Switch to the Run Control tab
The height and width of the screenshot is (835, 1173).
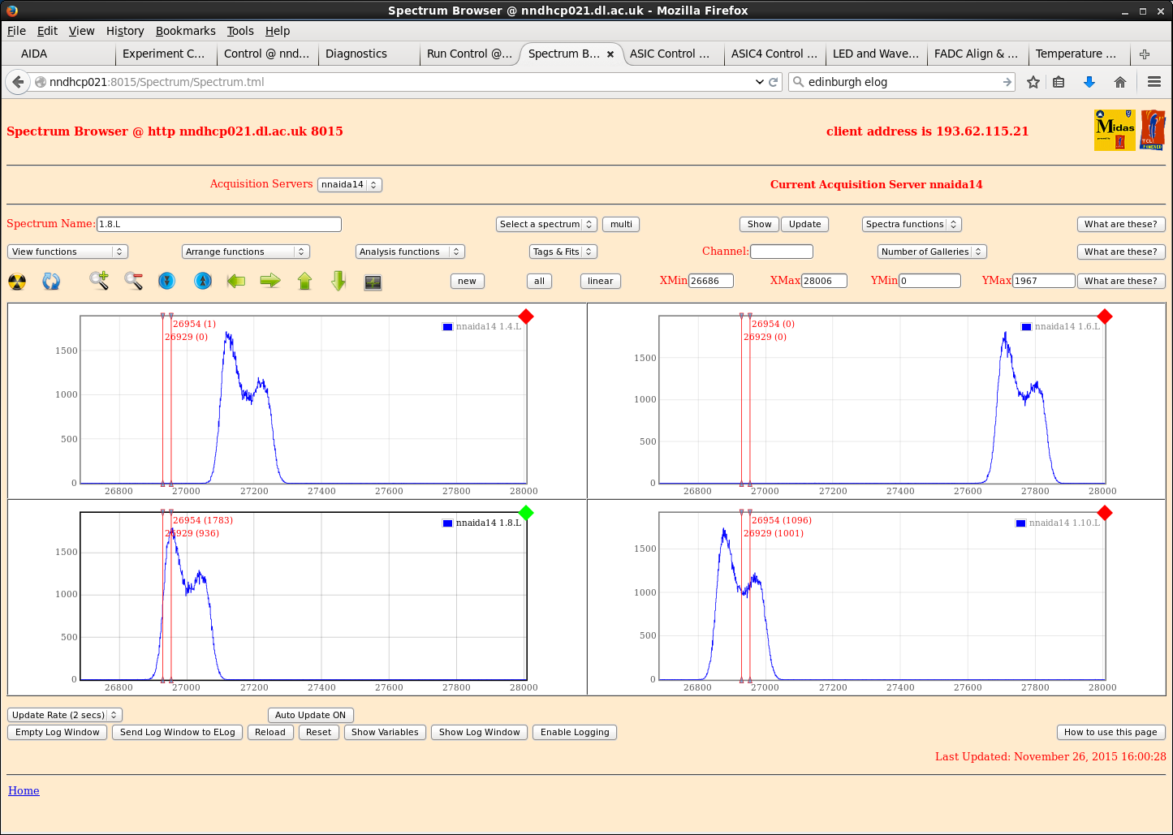468,54
